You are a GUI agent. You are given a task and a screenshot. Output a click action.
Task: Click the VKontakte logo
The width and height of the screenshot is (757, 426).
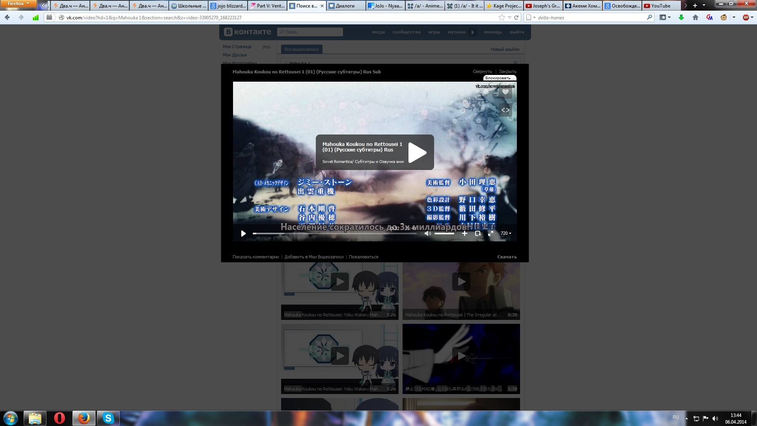pyautogui.click(x=248, y=32)
